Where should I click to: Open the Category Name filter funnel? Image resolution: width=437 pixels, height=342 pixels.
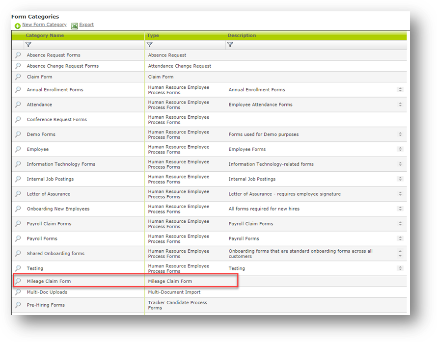point(28,44)
